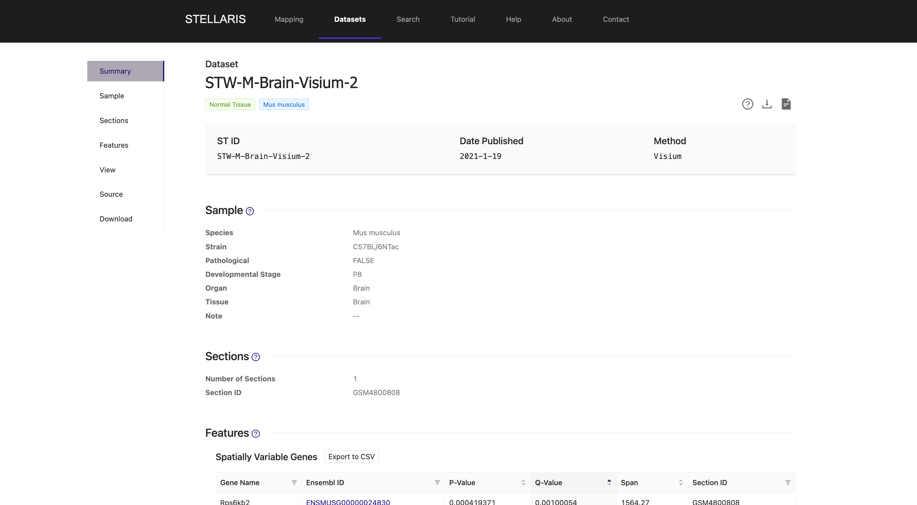Jump to Features in the sidebar
917x505 pixels.
[x=126, y=145]
